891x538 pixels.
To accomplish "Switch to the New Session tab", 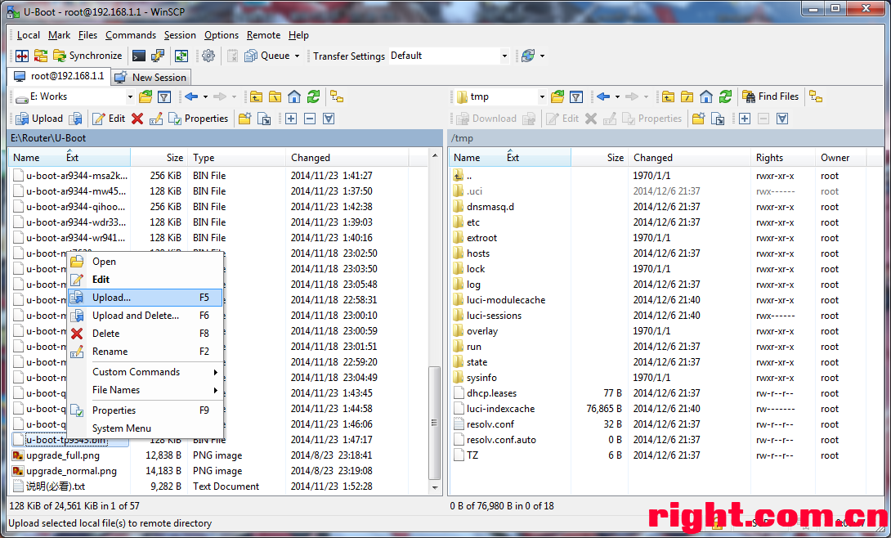I will [x=152, y=77].
